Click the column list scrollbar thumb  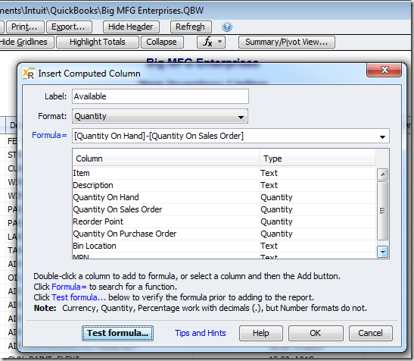coord(382,211)
